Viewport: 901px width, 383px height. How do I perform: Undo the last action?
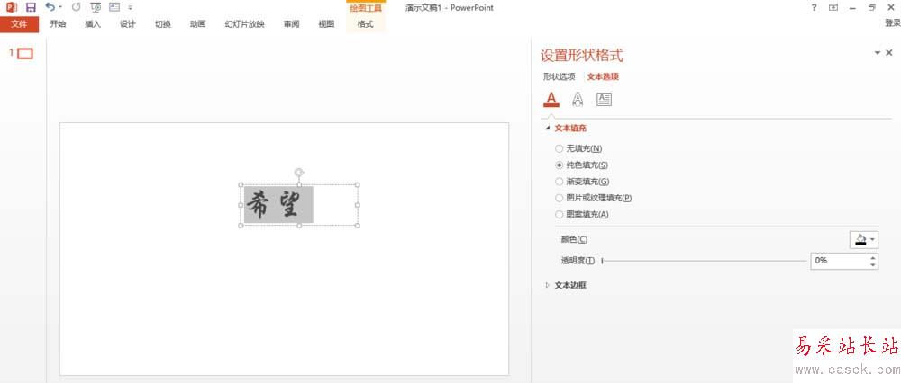click(x=50, y=7)
